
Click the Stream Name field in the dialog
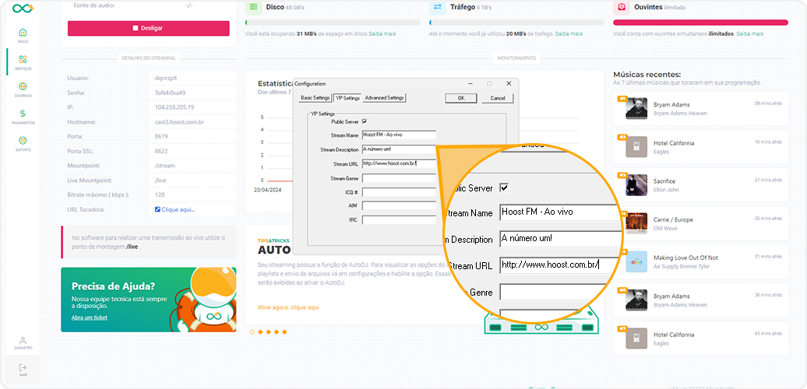[399, 135]
